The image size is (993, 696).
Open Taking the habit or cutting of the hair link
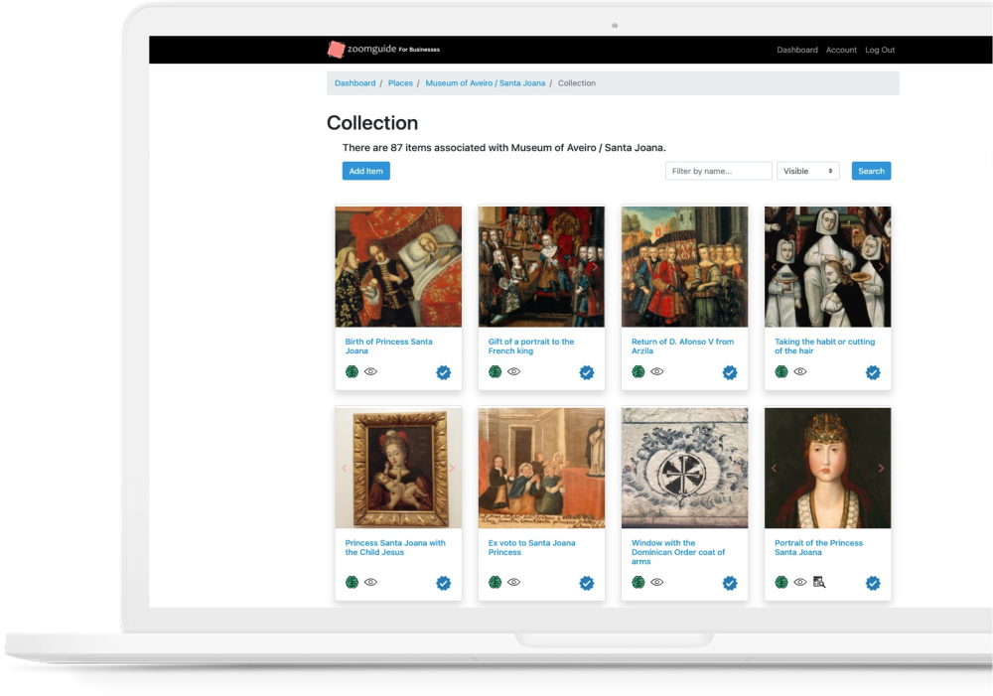[824, 347]
